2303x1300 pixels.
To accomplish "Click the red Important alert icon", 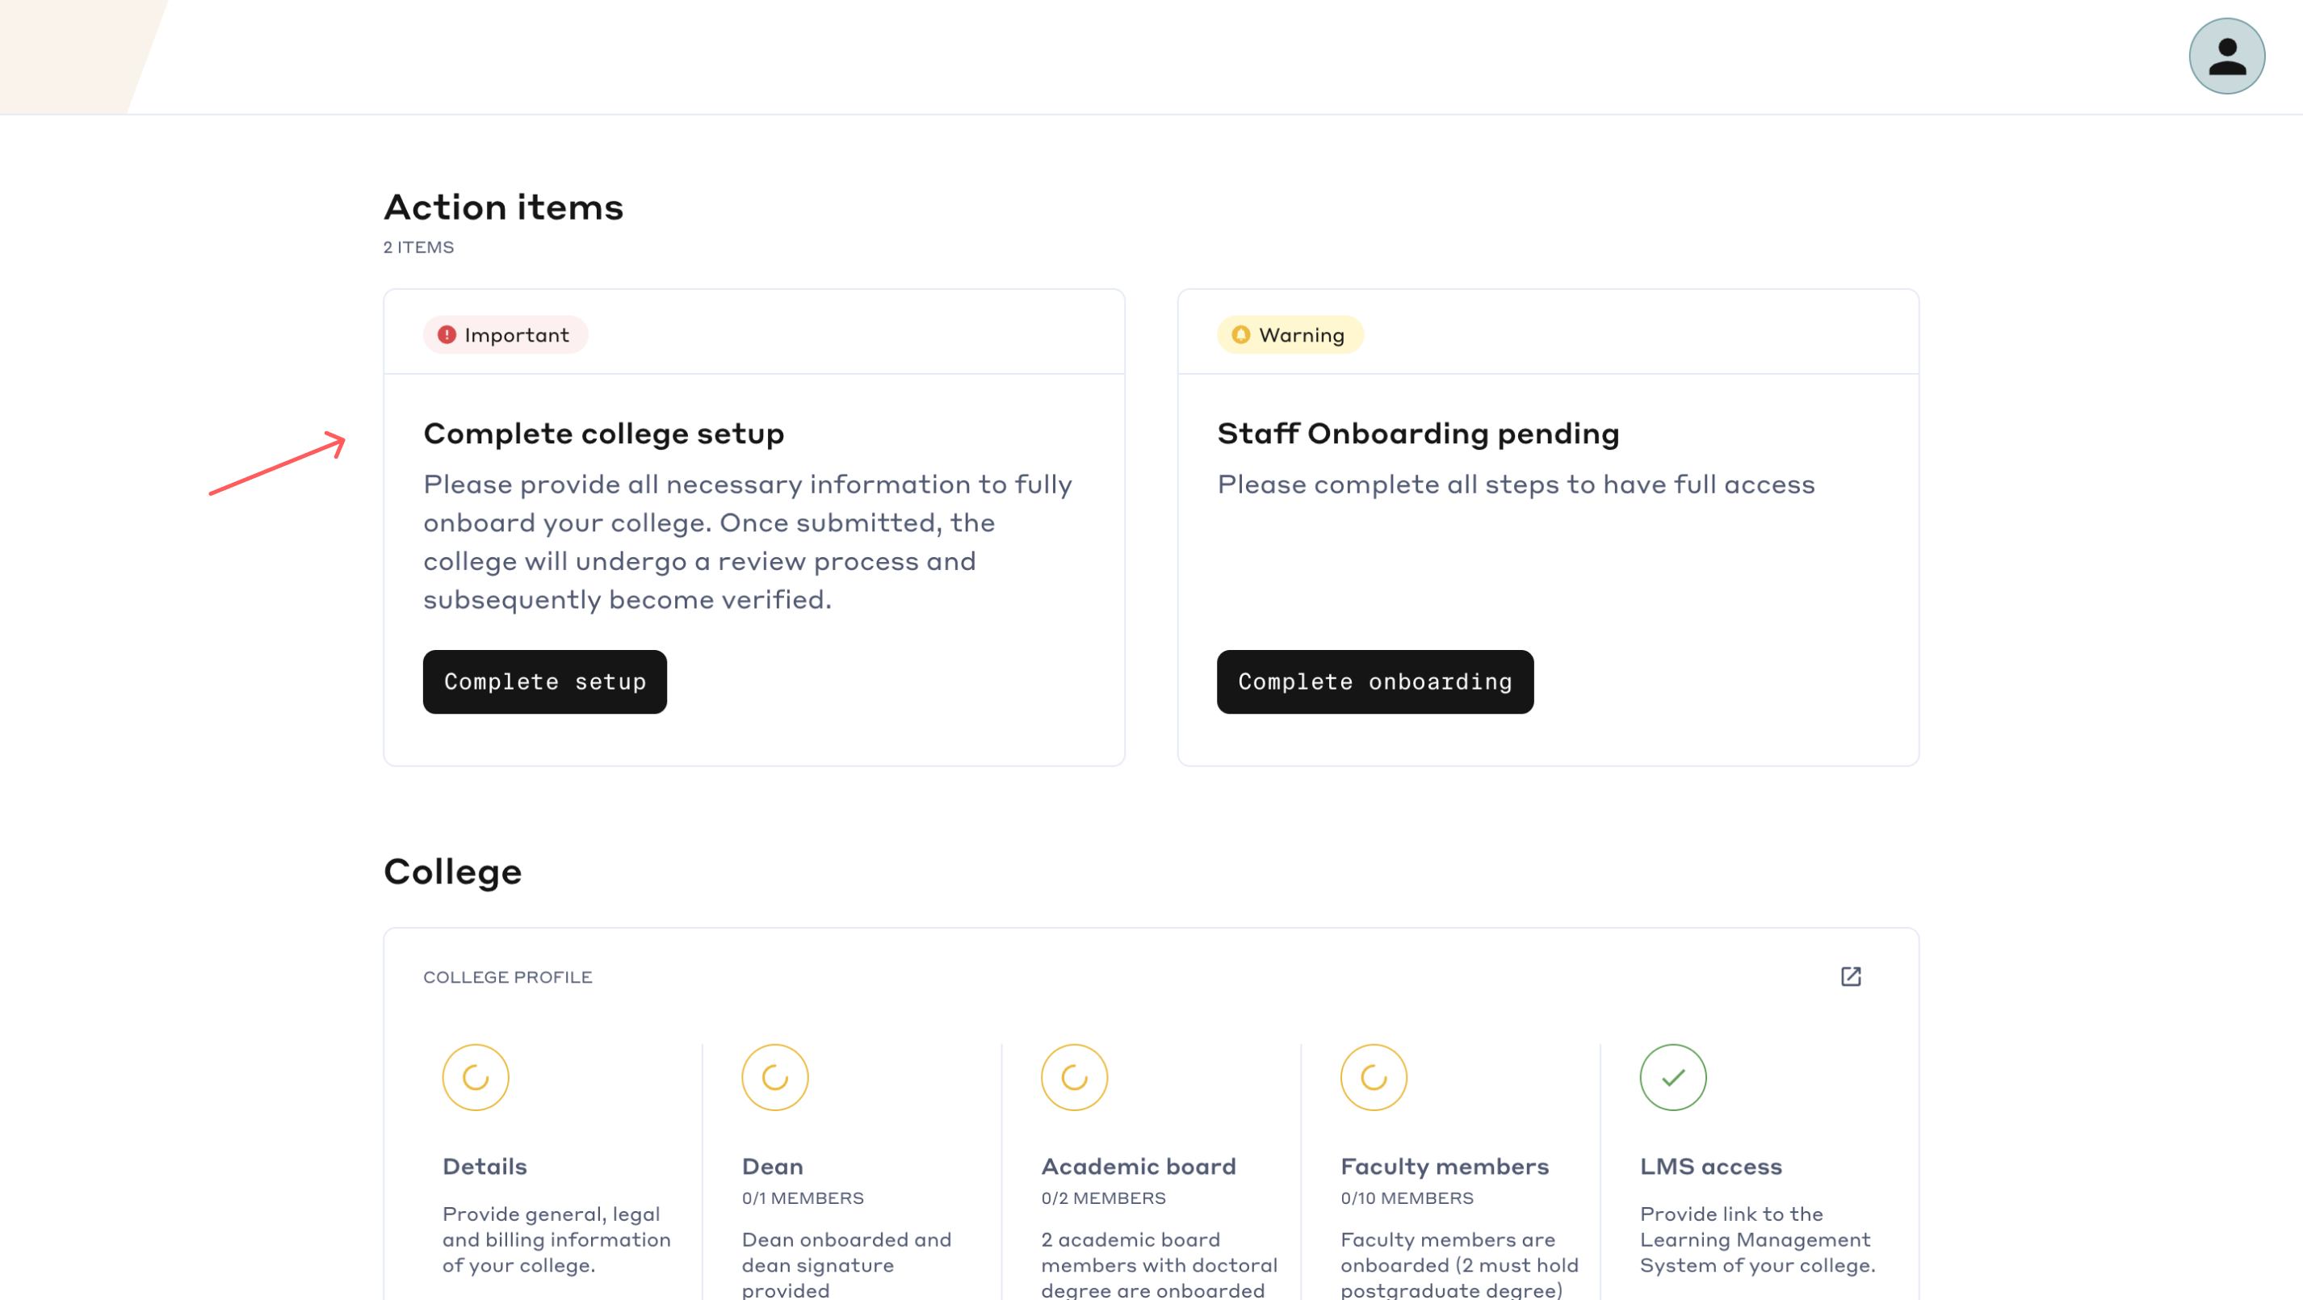I will pyautogui.click(x=446, y=334).
